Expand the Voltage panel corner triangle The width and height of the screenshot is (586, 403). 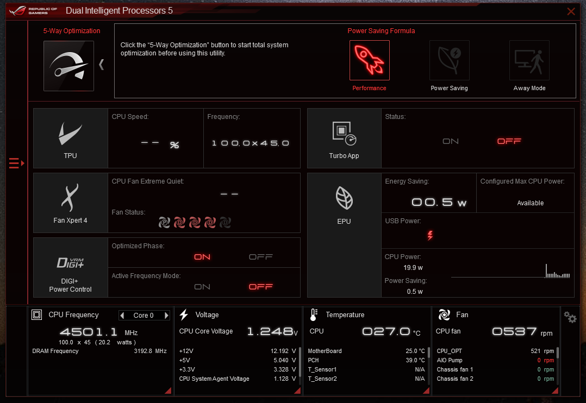298,391
